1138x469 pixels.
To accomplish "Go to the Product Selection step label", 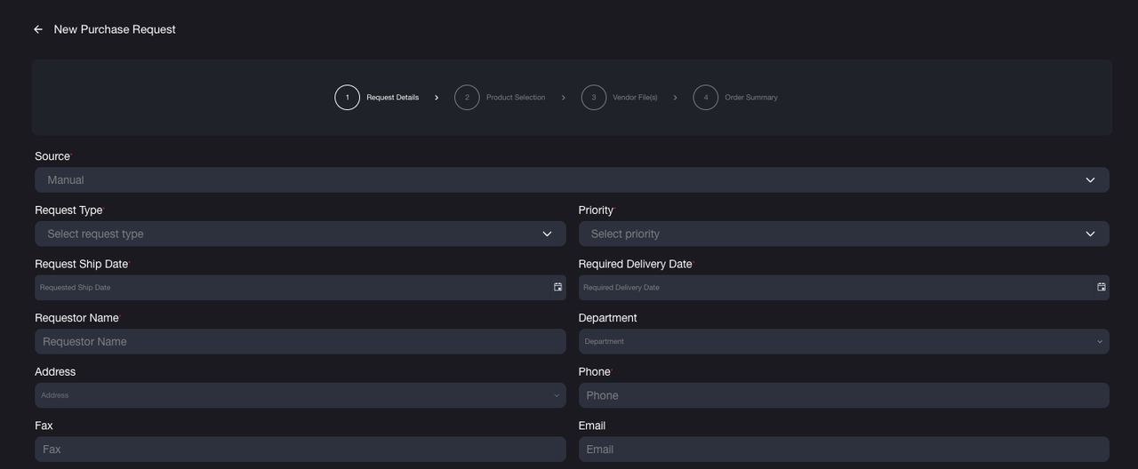I will point(516,98).
